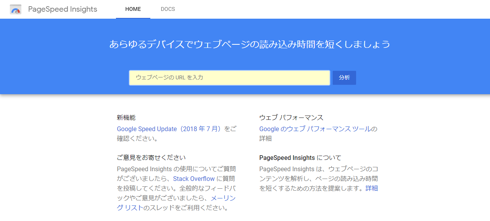Image resolution: width=490 pixels, height=221 pixels.
Task: Click the ウェブ パフォーマンス heading
Action: (291, 118)
